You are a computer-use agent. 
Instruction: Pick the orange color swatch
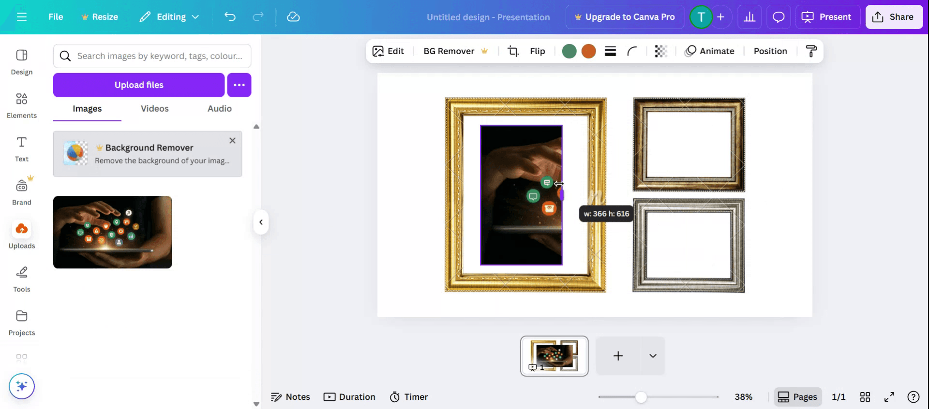point(588,51)
